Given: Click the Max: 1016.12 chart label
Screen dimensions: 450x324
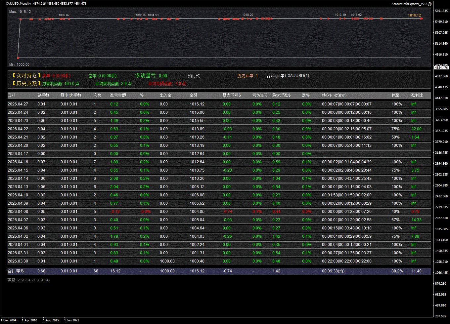Looking at the screenshot, I should pyautogui.click(x=20, y=12).
